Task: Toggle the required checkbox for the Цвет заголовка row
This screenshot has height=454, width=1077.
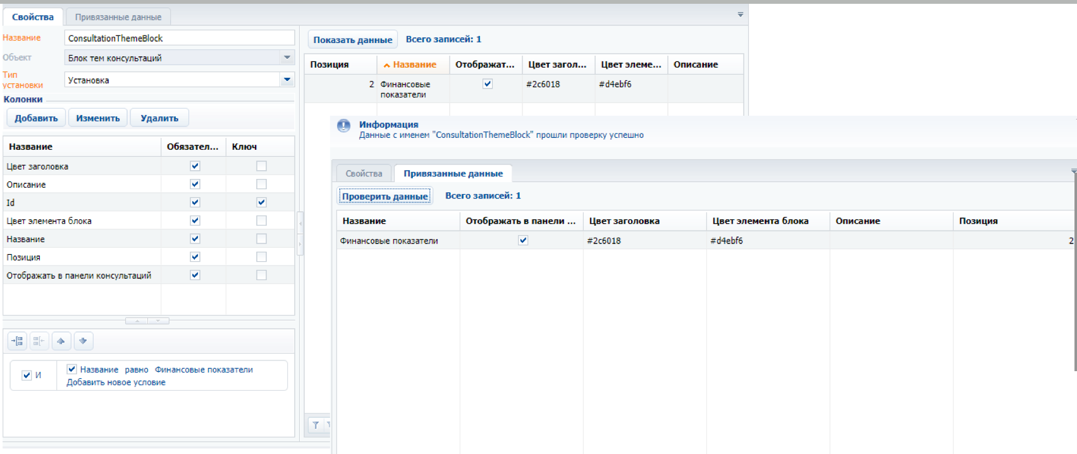Action: coord(195,166)
